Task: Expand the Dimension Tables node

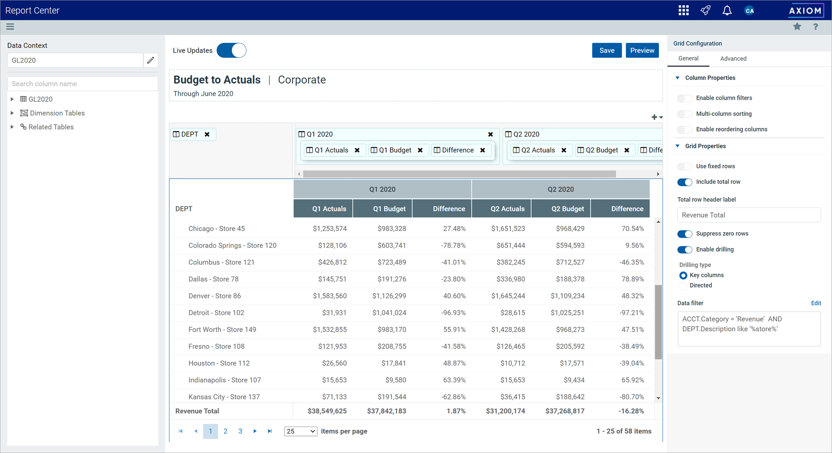Action: (x=12, y=113)
